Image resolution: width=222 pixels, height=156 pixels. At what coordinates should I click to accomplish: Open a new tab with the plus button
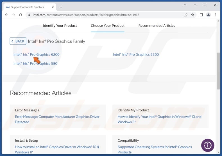61,7
